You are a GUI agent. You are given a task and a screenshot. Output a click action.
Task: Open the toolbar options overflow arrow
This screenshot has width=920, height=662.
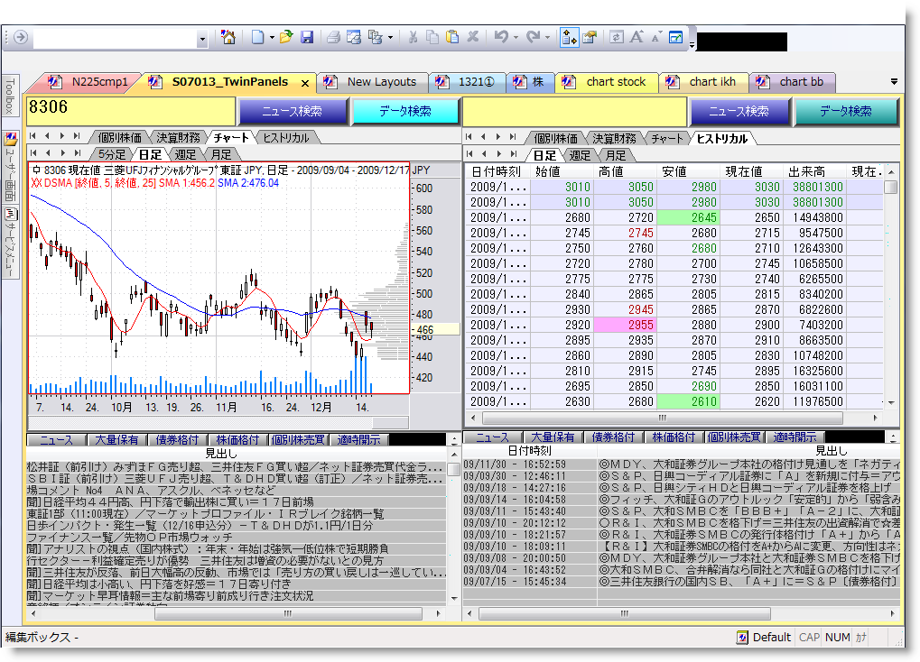692,44
